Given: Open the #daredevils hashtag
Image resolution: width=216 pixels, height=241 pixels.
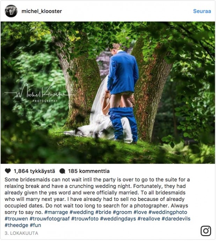Looking at the screenshot, I should pos(176,219).
